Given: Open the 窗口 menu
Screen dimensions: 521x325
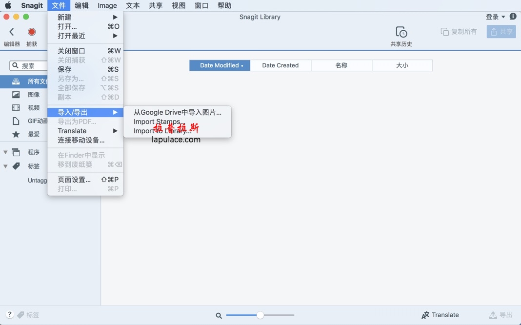Looking at the screenshot, I should click(201, 5).
